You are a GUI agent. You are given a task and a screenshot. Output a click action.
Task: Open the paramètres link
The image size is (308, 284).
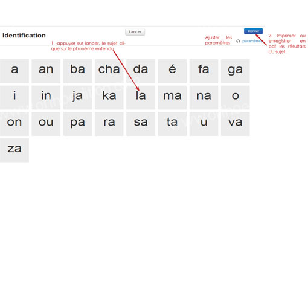pos(252,41)
